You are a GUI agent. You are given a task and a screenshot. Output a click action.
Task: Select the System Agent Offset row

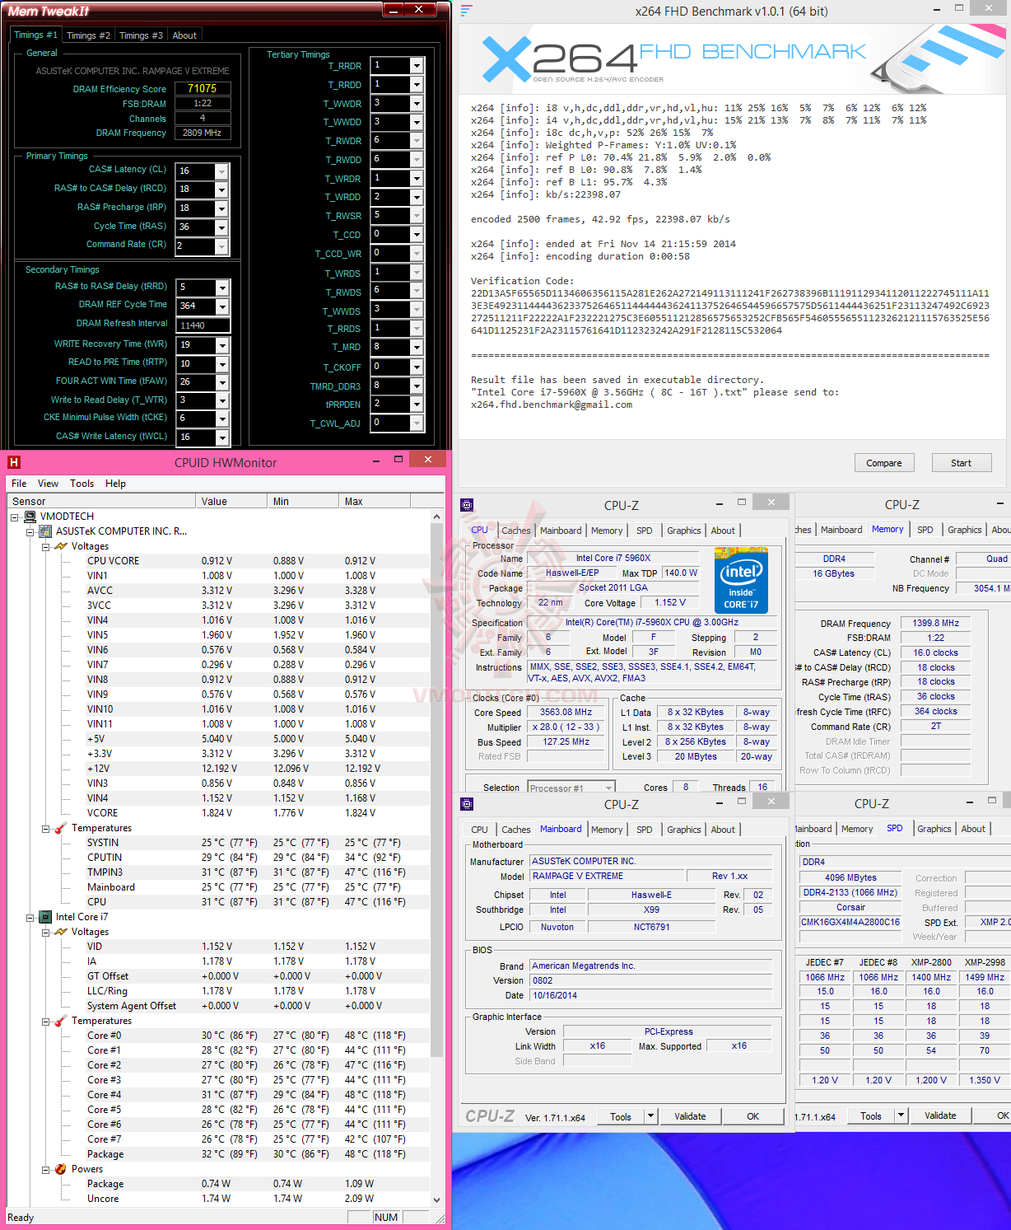coord(218,1006)
